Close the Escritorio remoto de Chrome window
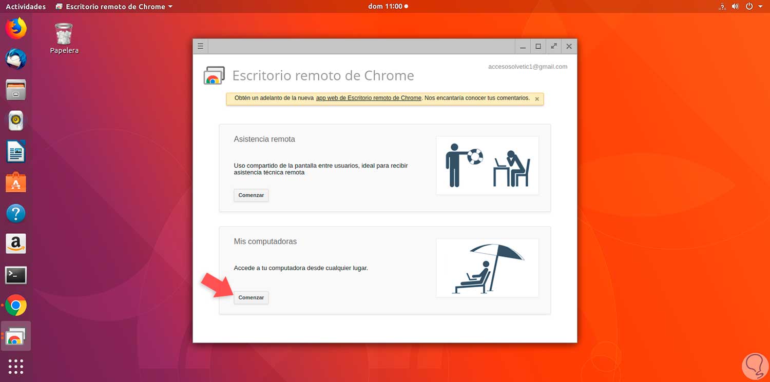770x382 pixels. coord(569,46)
